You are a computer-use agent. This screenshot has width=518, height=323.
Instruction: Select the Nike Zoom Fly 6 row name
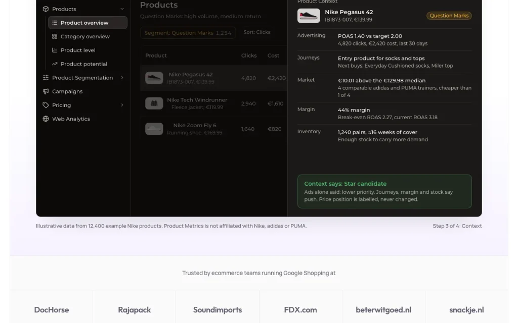pos(195,125)
